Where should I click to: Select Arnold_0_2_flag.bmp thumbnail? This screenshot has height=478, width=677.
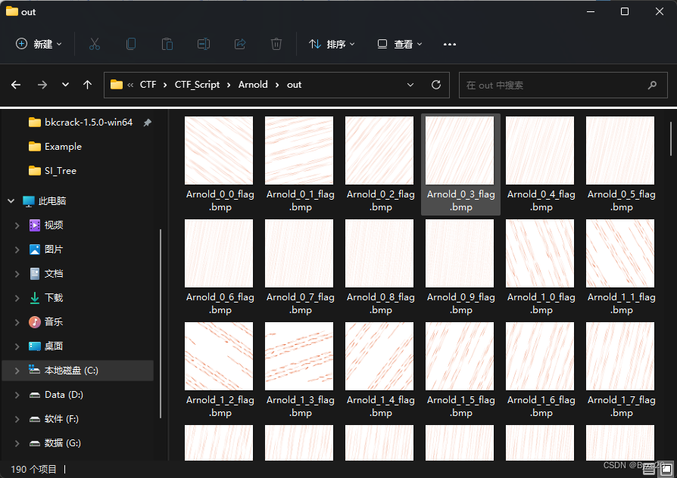pyautogui.click(x=379, y=151)
